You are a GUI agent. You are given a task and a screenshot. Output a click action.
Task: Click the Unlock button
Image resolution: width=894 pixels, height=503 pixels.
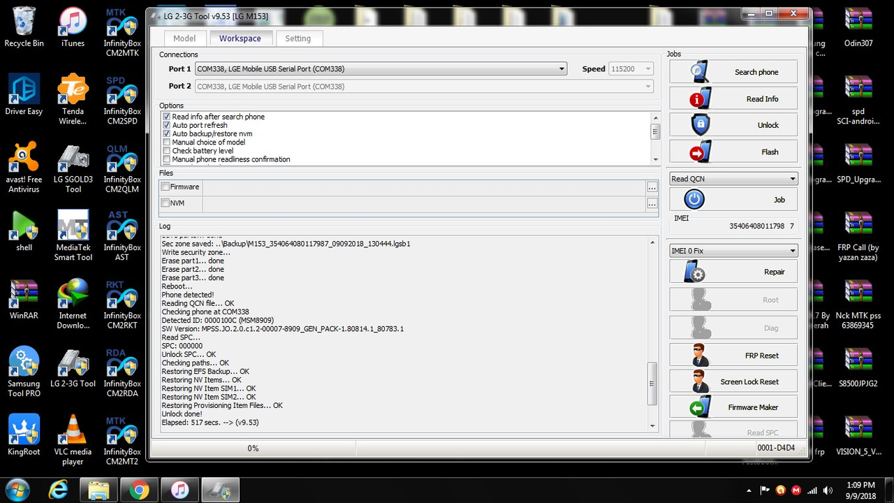point(733,125)
